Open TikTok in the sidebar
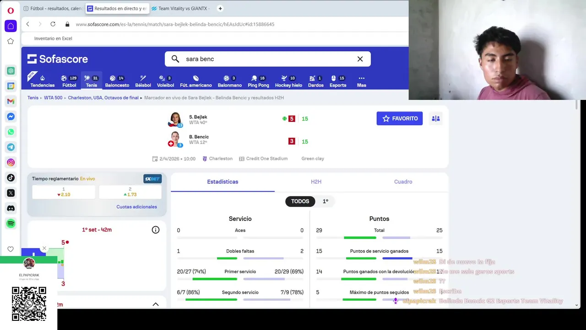Image resolution: width=586 pixels, height=330 pixels. click(11, 177)
